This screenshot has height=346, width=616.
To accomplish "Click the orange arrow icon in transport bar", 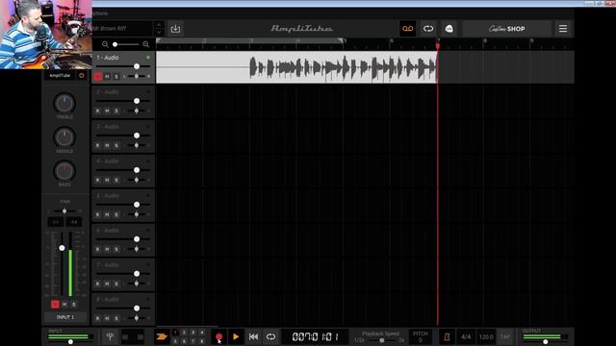I will click(162, 336).
